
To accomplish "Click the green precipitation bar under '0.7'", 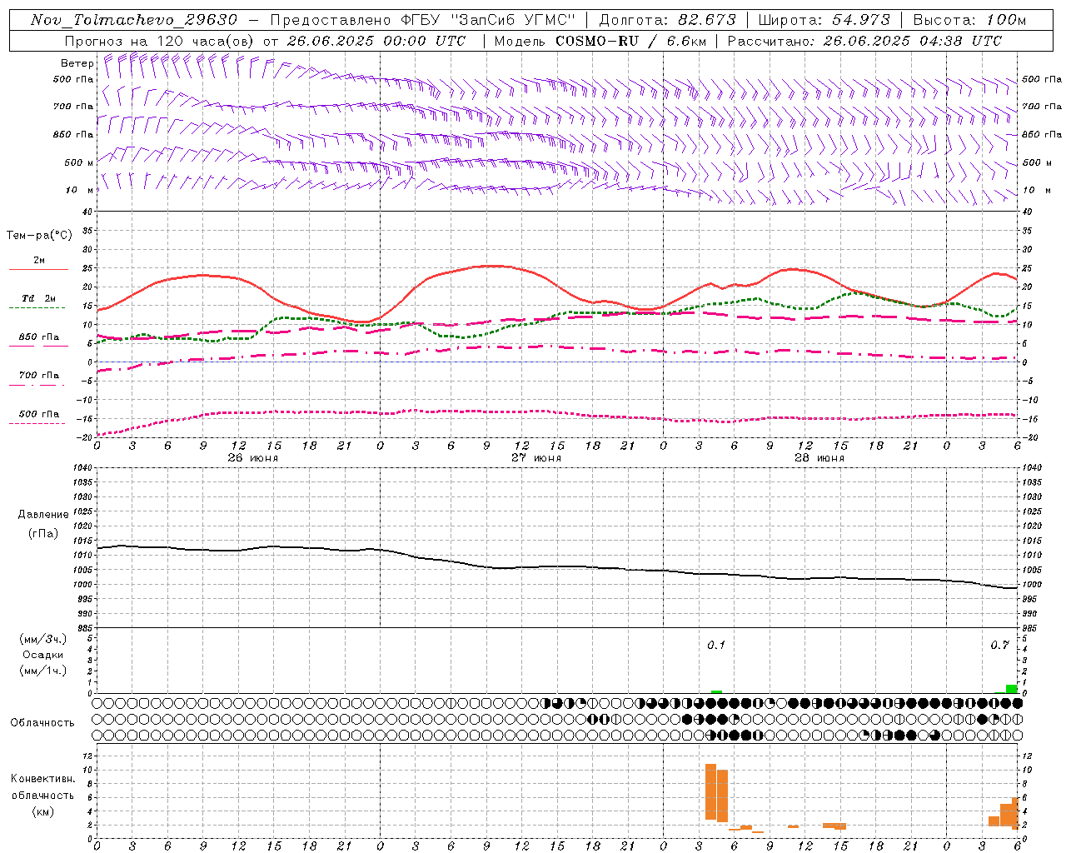I will (1011, 689).
